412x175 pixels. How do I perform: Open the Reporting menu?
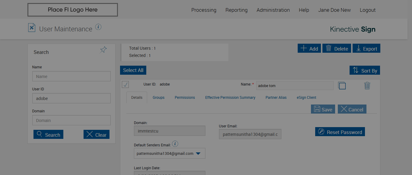tap(236, 10)
